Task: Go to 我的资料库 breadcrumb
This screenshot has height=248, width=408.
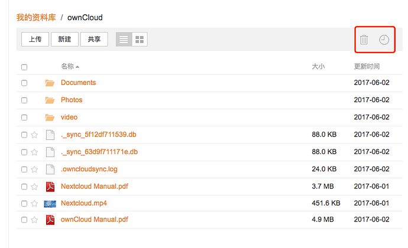Action: [36, 17]
